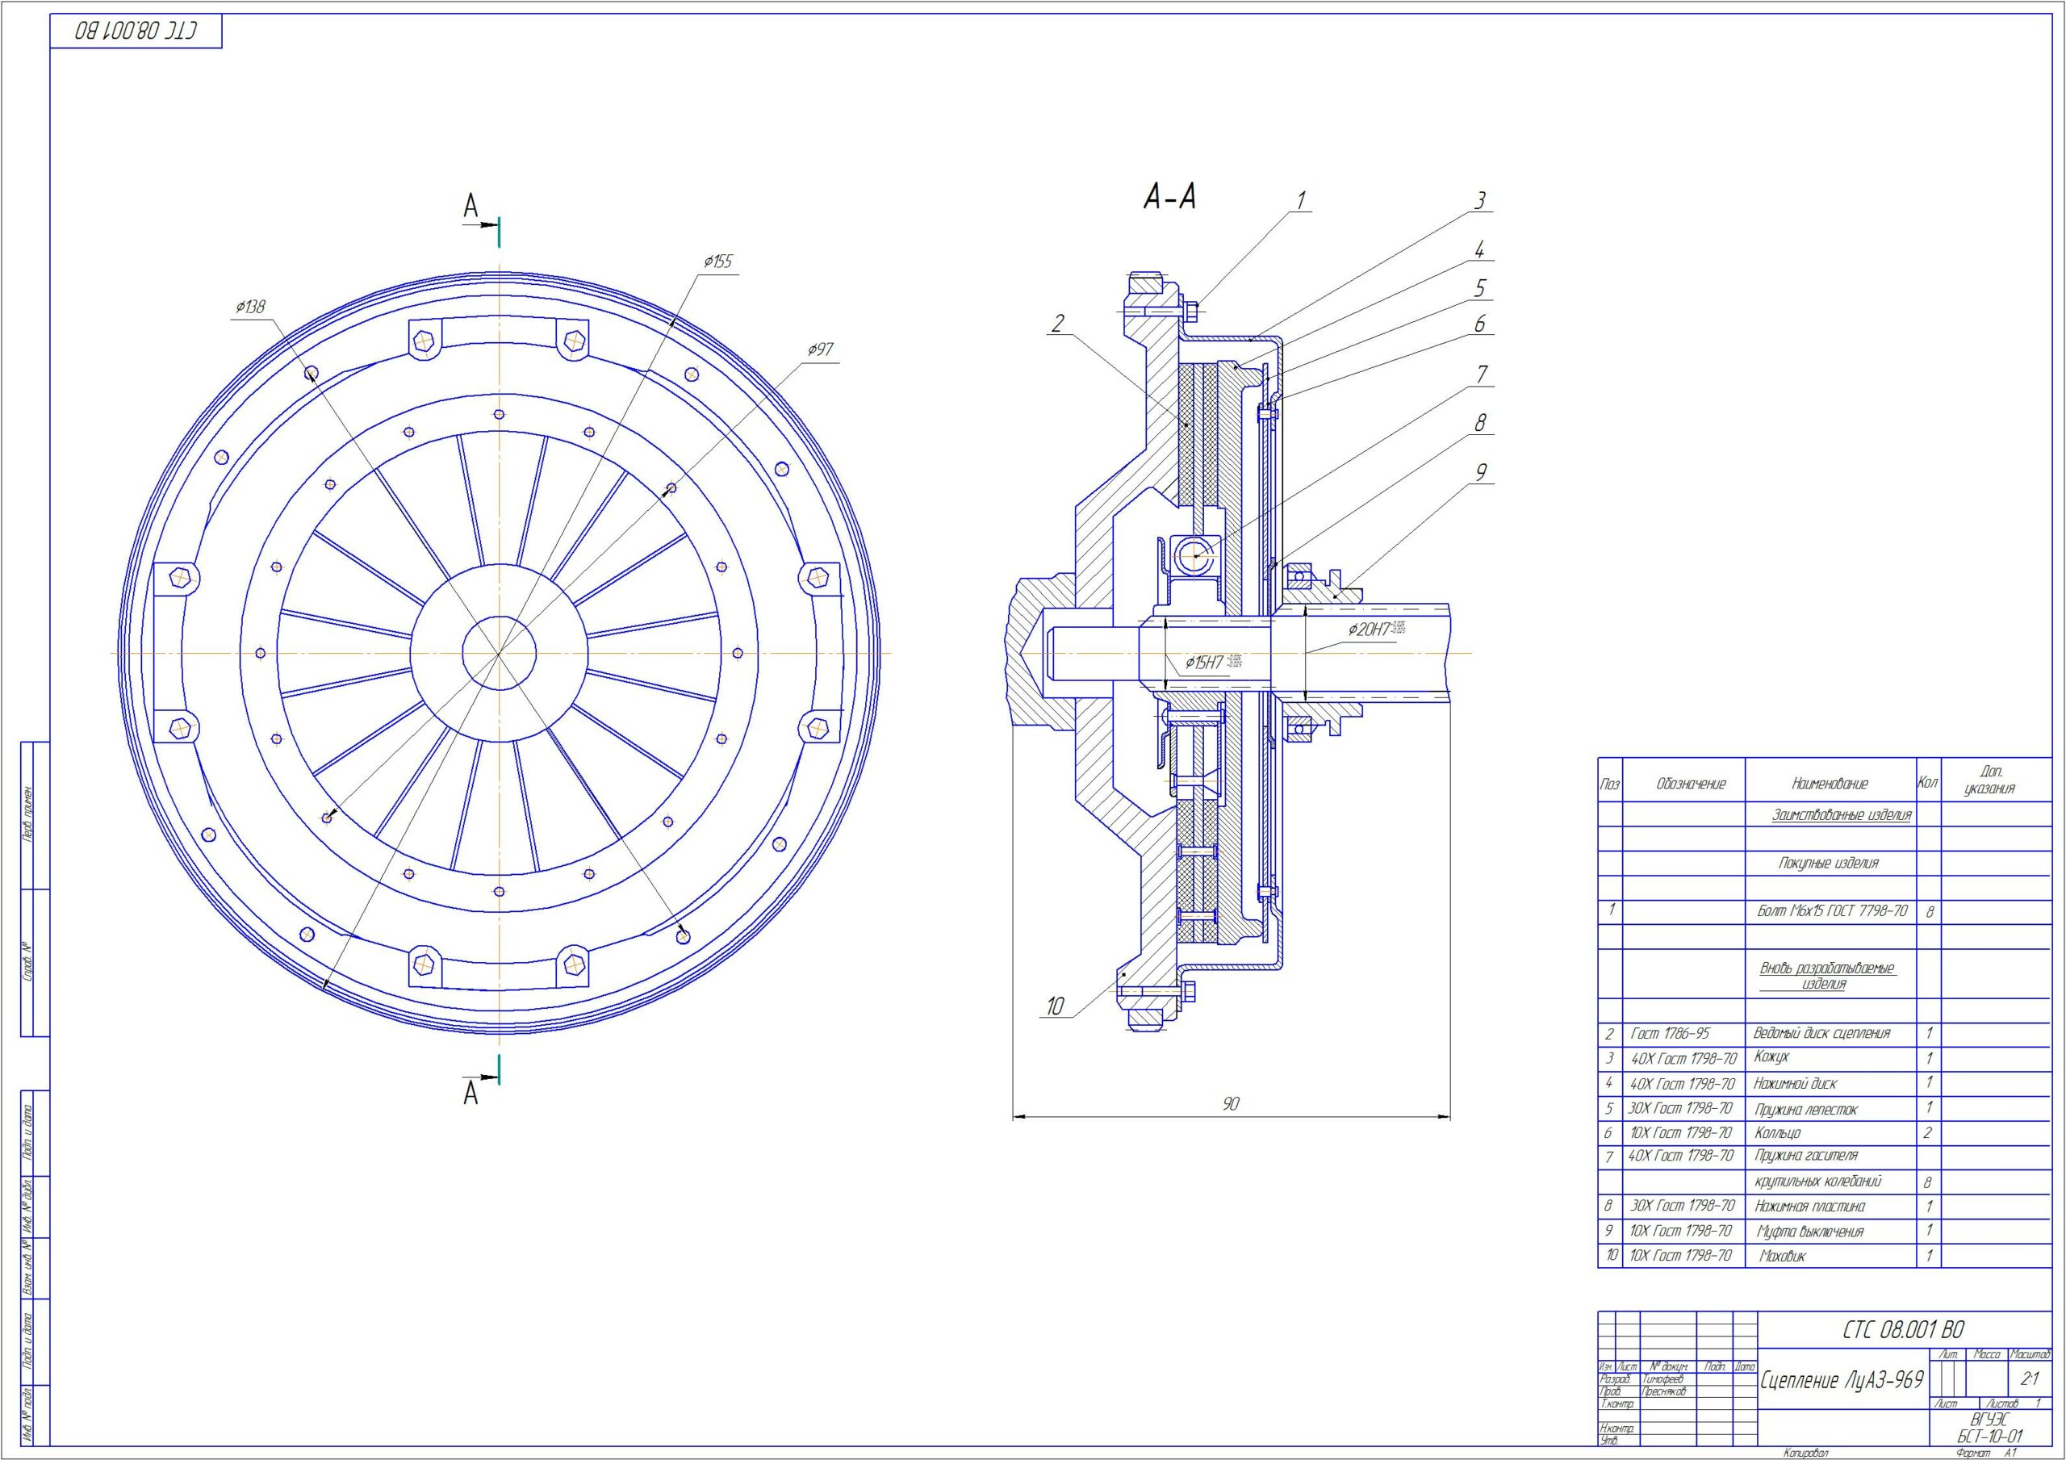Click the "Кольцо" name cell

(1777, 1132)
